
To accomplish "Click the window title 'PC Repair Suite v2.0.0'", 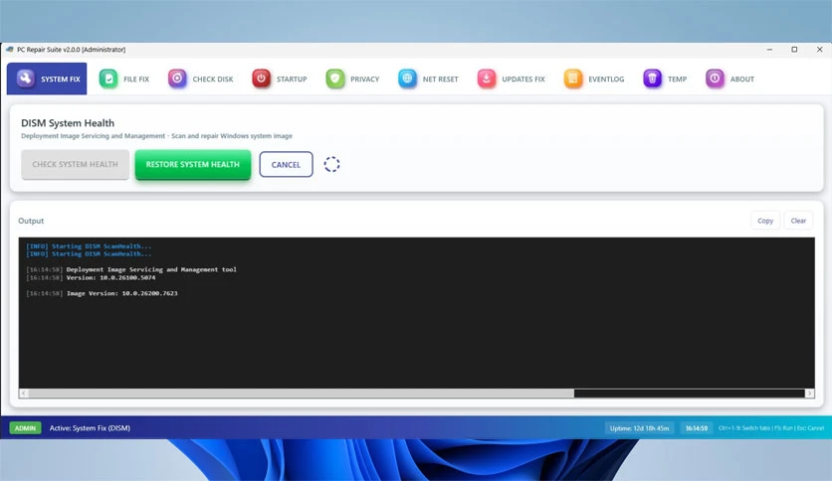I will [71, 50].
